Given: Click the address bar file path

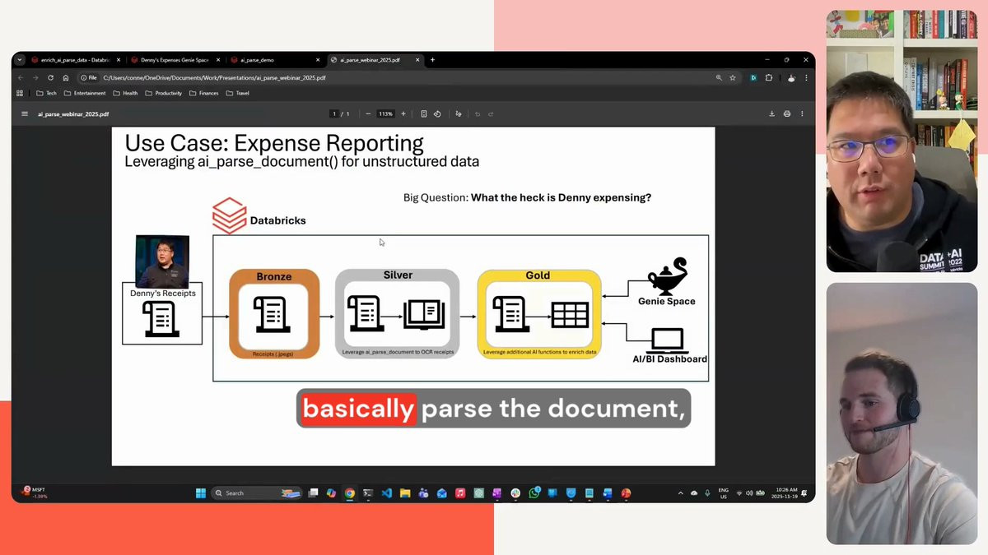Looking at the screenshot, I should click(x=214, y=78).
